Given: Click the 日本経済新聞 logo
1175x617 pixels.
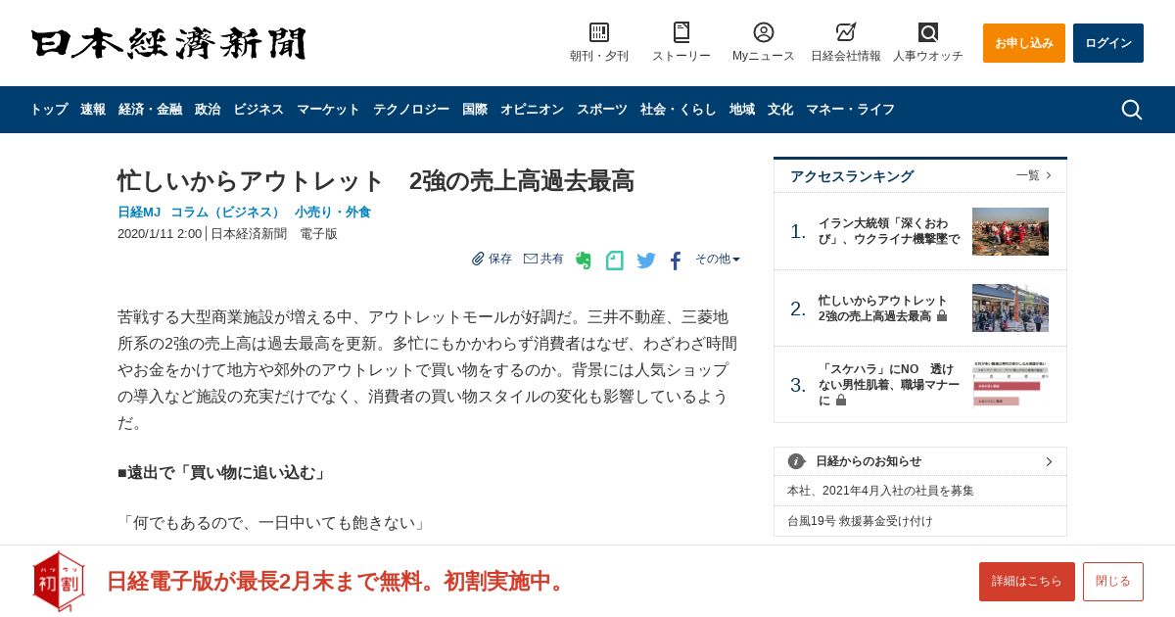Looking at the screenshot, I should [x=168, y=43].
